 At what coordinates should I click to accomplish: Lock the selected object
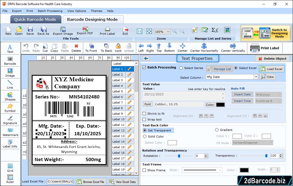coord(118,48)
